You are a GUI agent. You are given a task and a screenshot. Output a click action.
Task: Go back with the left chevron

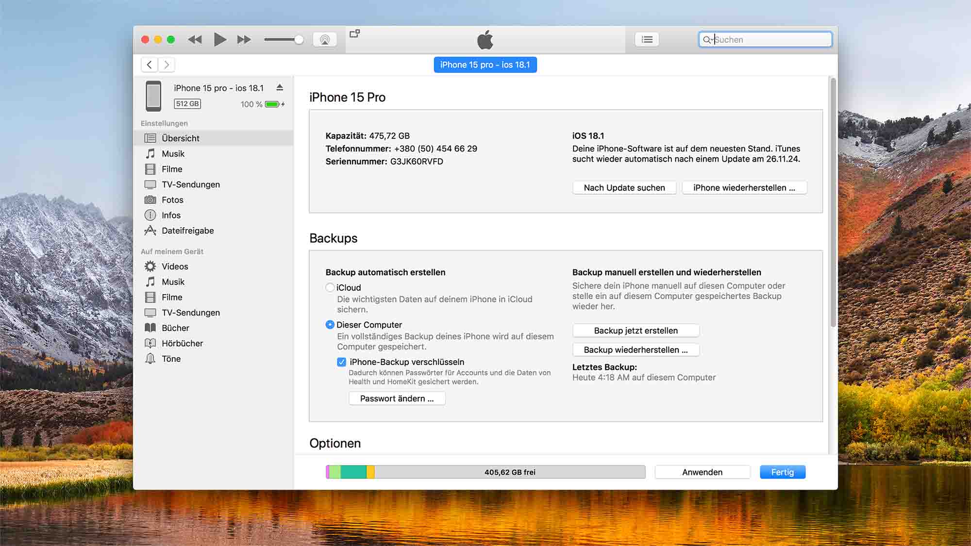150,65
